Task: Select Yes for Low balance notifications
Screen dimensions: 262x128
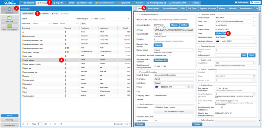Action: (217, 88)
